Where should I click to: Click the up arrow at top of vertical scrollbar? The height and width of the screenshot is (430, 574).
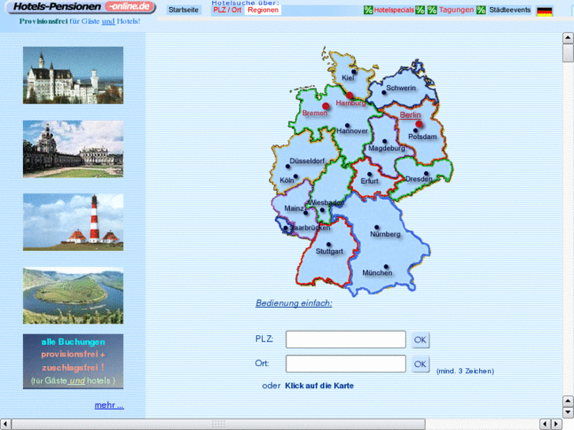[x=568, y=38]
